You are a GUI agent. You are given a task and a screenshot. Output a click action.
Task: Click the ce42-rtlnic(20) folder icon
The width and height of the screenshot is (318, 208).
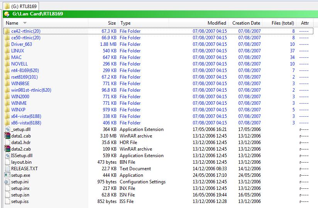(7, 31)
